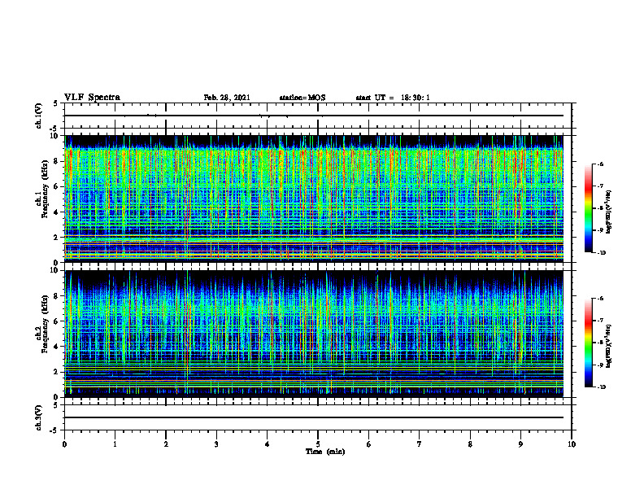644x498 pixels.
Task: Click the "Time (min)" axis label
Action: tap(325, 452)
